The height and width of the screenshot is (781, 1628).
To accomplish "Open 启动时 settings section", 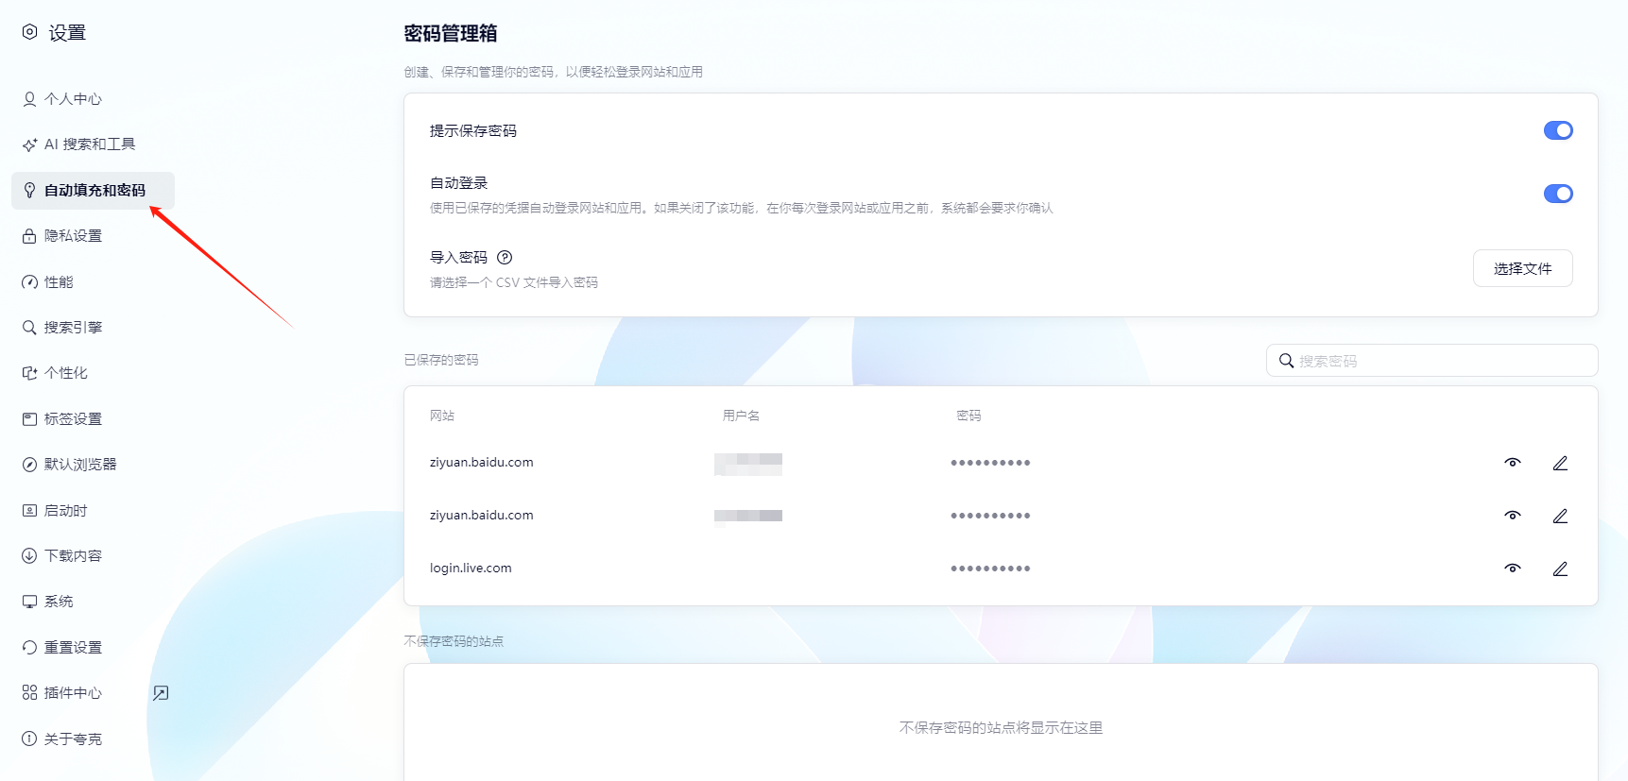I will click(x=55, y=511).
